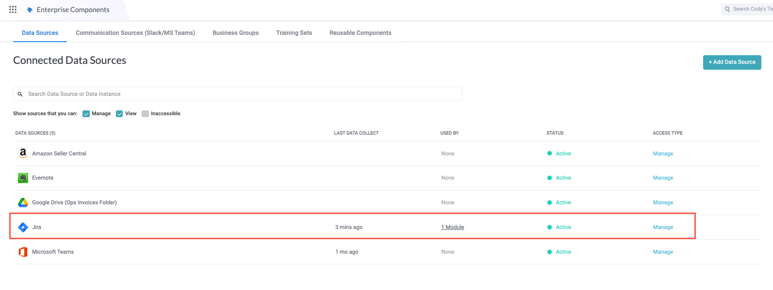
Task: Click the Microsoft Teams office icon
Action: [x=23, y=252]
